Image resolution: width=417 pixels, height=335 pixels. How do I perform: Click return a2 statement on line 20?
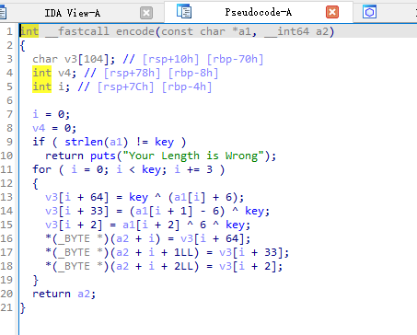[64, 294]
